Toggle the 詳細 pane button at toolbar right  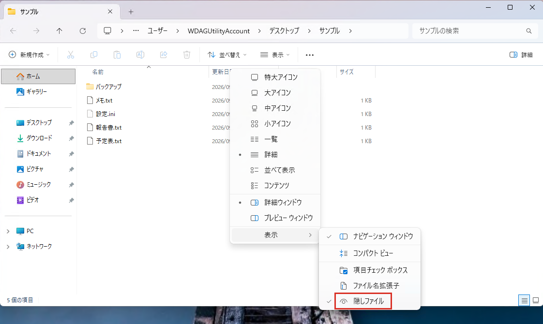pyautogui.click(x=521, y=55)
